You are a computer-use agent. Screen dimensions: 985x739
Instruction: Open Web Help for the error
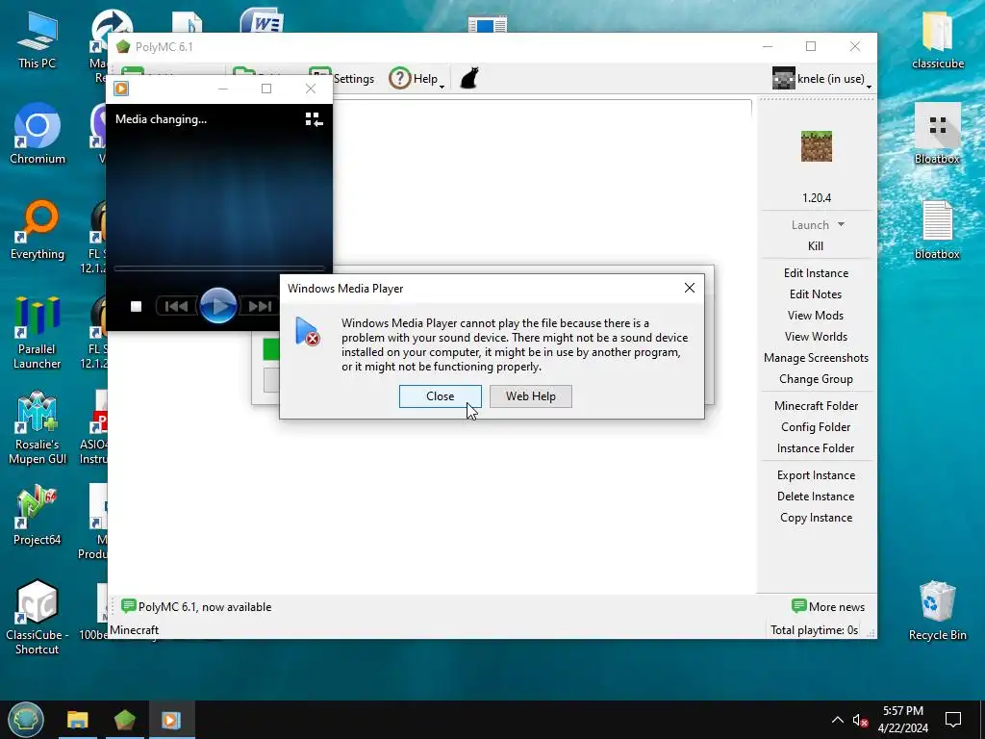[531, 396]
